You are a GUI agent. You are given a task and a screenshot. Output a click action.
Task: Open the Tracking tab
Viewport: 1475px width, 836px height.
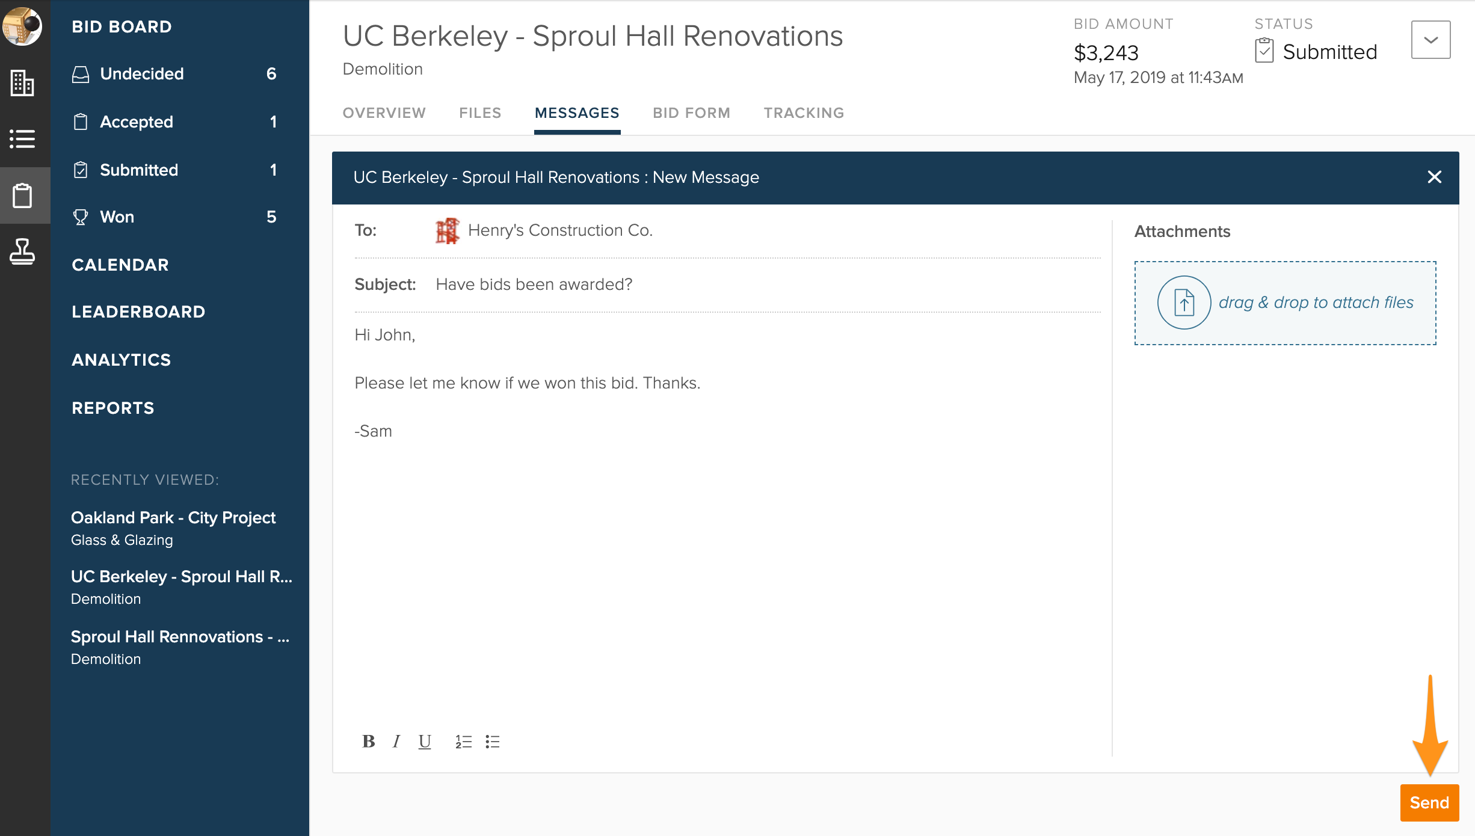point(804,113)
